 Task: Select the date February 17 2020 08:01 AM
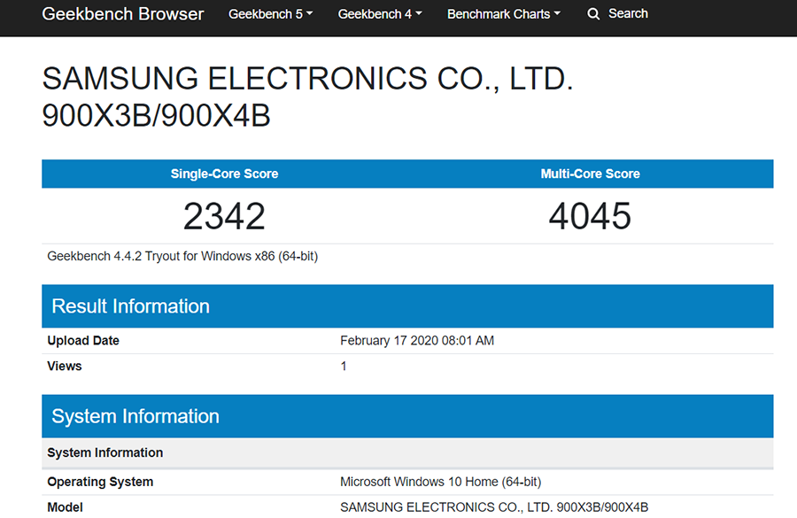click(417, 341)
